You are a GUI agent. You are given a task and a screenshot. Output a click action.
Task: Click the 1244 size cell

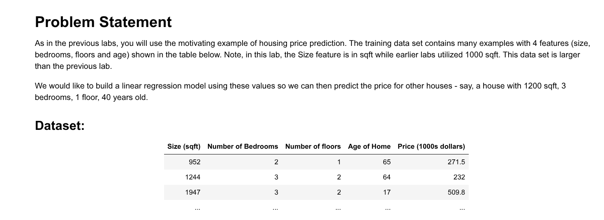[192, 177]
